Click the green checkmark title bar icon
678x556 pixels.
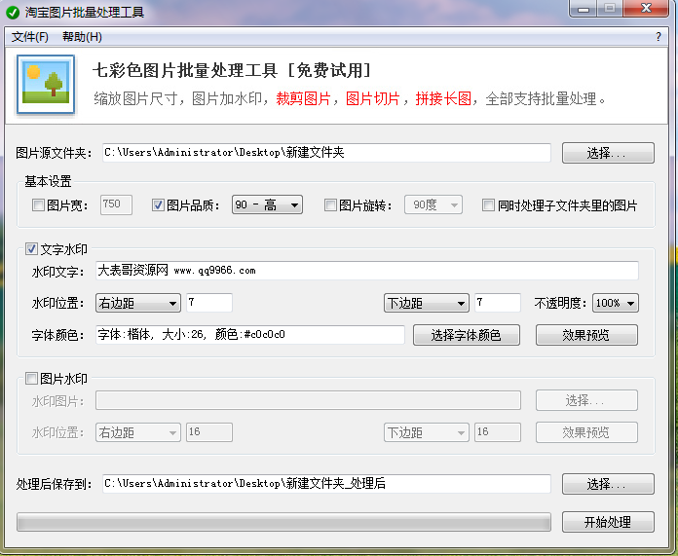(13, 13)
